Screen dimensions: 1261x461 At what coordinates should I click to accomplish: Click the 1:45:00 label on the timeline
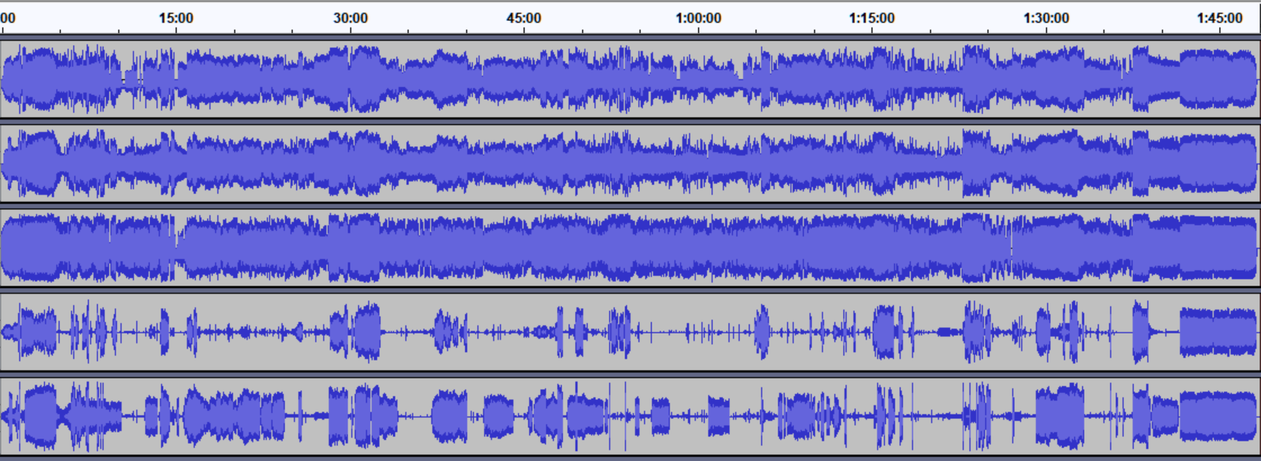pyautogui.click(x=1220, y=18)
